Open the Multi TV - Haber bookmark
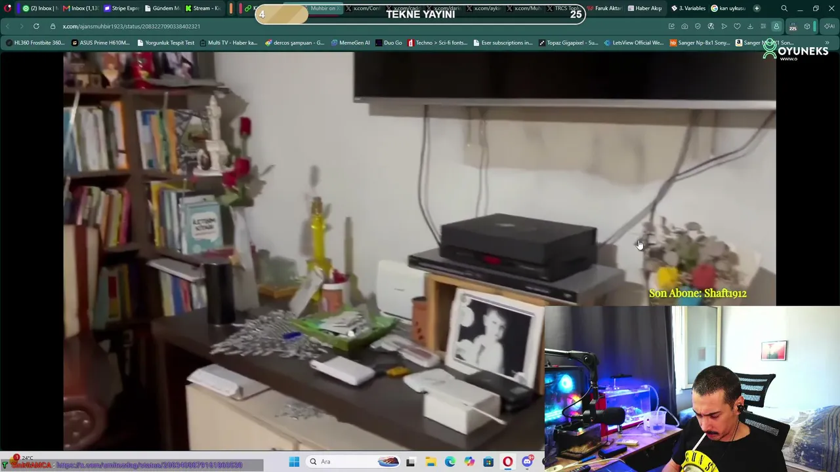Viewport: 840px width, 472px height. tap(229, 43)
